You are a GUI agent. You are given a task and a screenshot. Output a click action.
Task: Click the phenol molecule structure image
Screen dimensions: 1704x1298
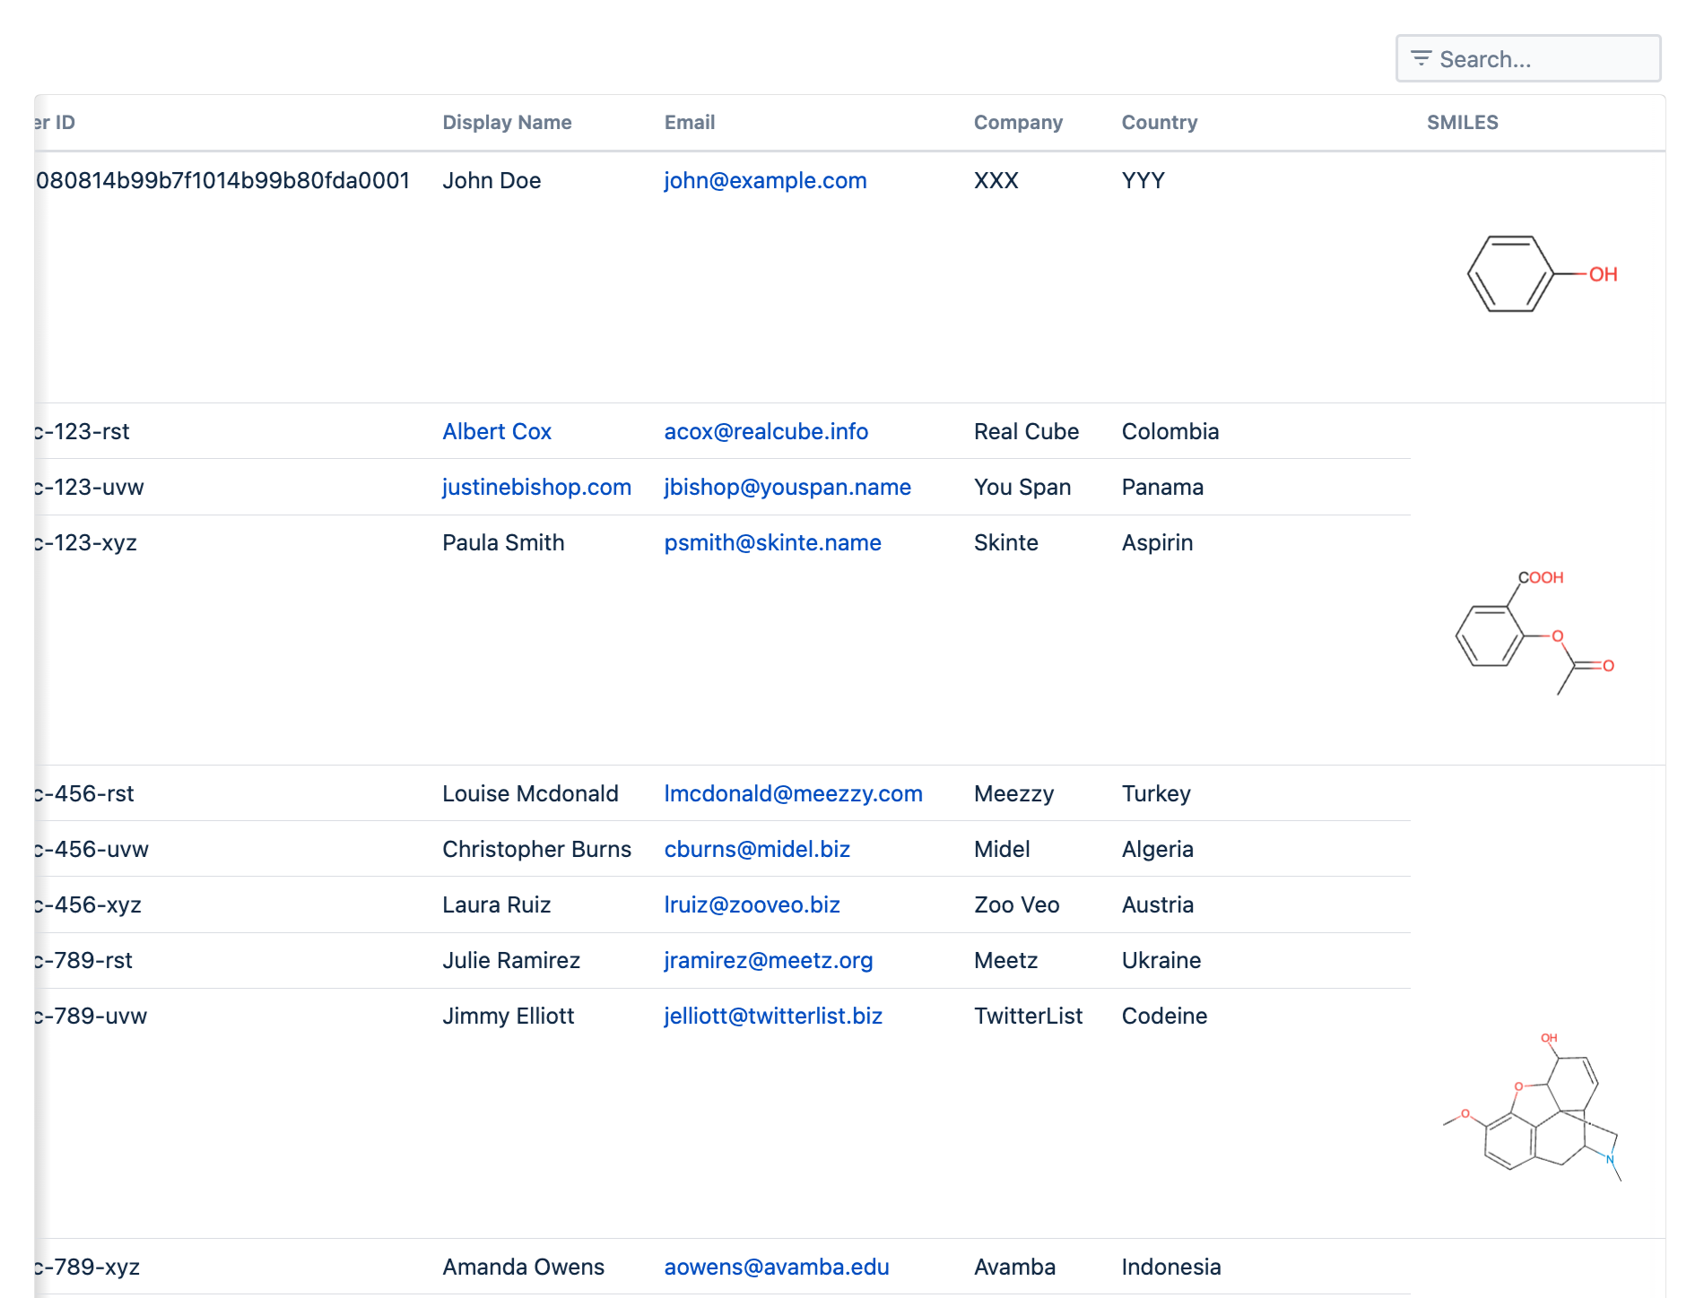(1539, 274)
